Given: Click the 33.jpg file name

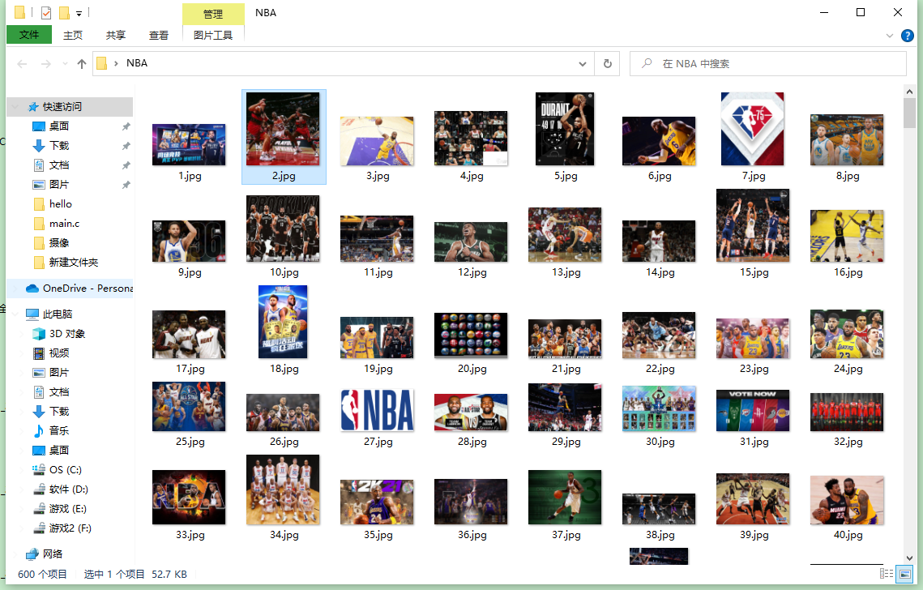Looking at the screenshot, I should 190,535.
